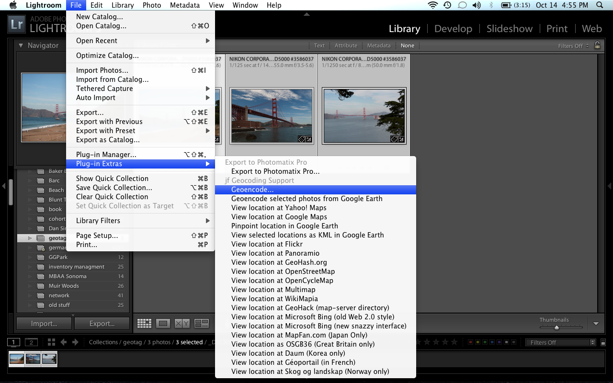
Task: Go forward using filmstrip right arrow
Action: coord(75,342)
